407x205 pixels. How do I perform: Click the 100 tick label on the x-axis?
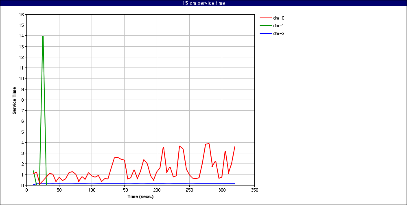point(92,190)
